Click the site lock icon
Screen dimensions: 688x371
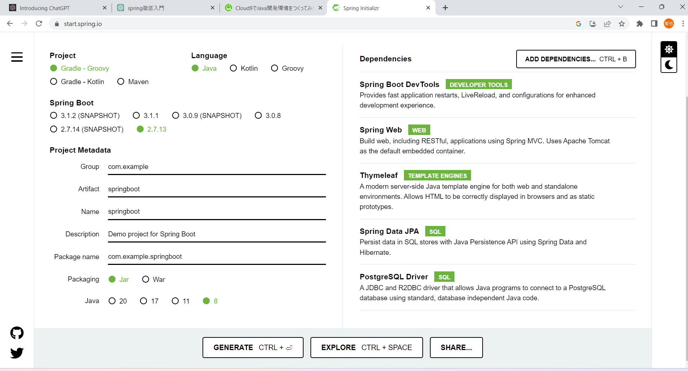pyautogui.click(x=57, y=24)
